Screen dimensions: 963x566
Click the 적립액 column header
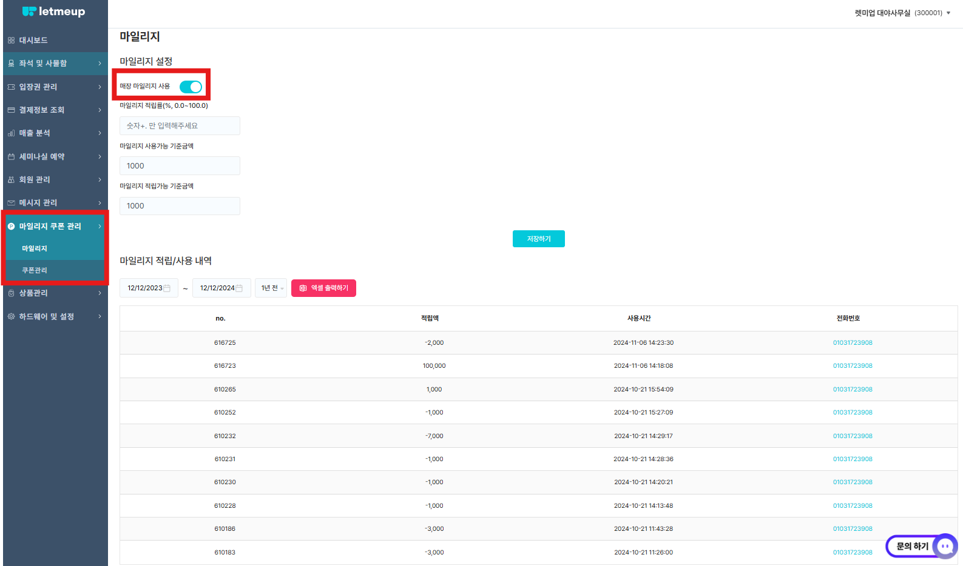430,319
